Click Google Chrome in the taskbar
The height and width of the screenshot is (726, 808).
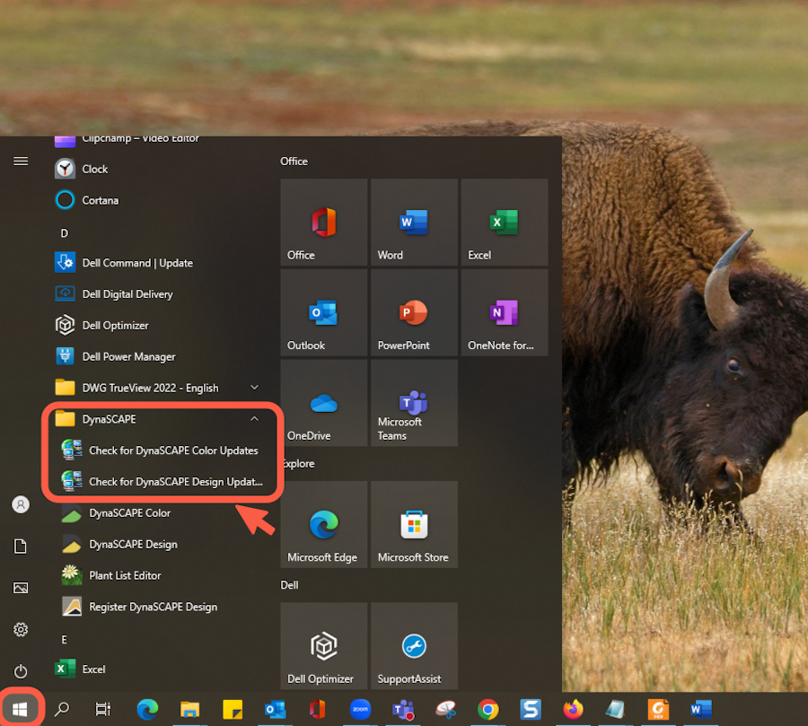[487, 710]
